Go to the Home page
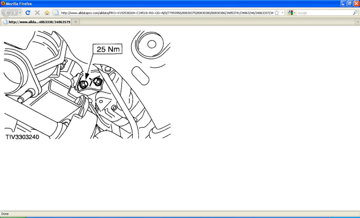Screen dimensions: 360x218 (47, 13)
